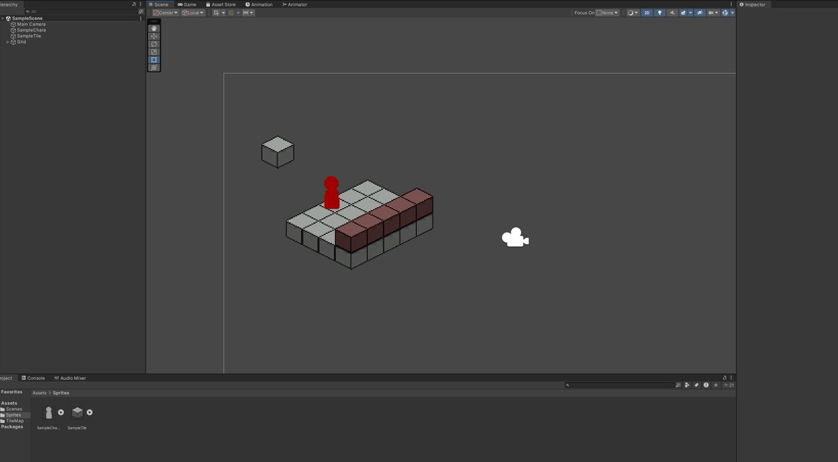Click the single gray cube tile in scene
The image size is (838, 462).
[x=278, y=151]
